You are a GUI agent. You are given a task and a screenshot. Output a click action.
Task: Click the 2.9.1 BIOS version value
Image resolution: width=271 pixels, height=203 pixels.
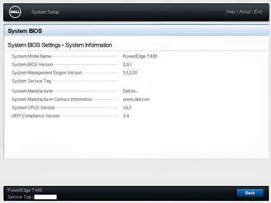click(x=127, y=65)
